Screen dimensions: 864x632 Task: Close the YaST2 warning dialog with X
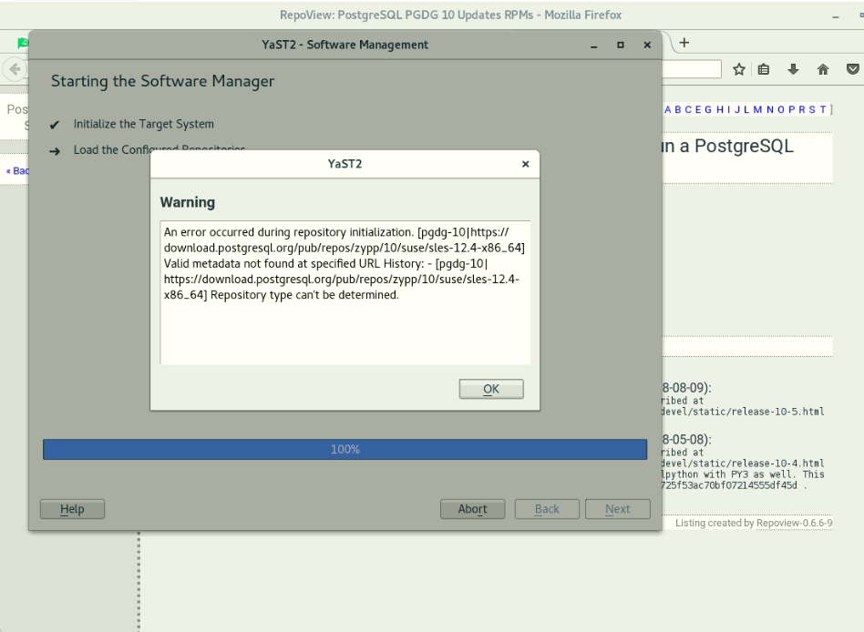[x=525, y=165]
